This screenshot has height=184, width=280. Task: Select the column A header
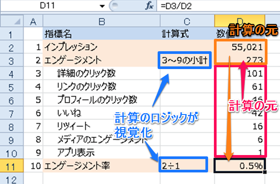pos(33,21)
